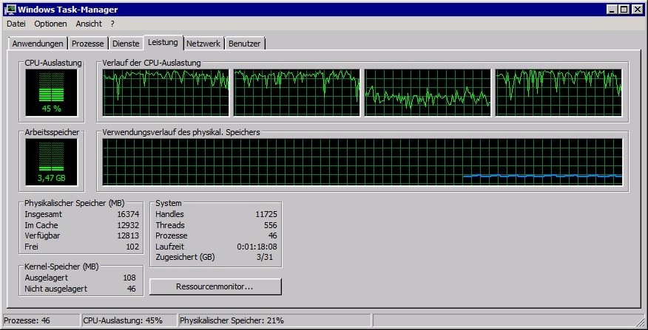Screen dimensions: 648x330
Task: Click the Arbeitsspeicher 3,47 GB gauge
Action: (x=51, y=162)
